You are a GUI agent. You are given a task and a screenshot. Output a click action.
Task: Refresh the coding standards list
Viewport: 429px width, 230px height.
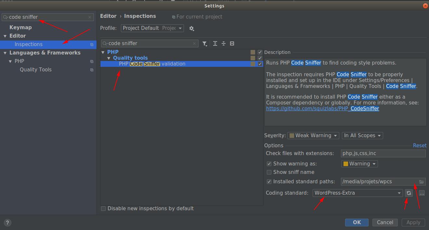coord(409,193)
